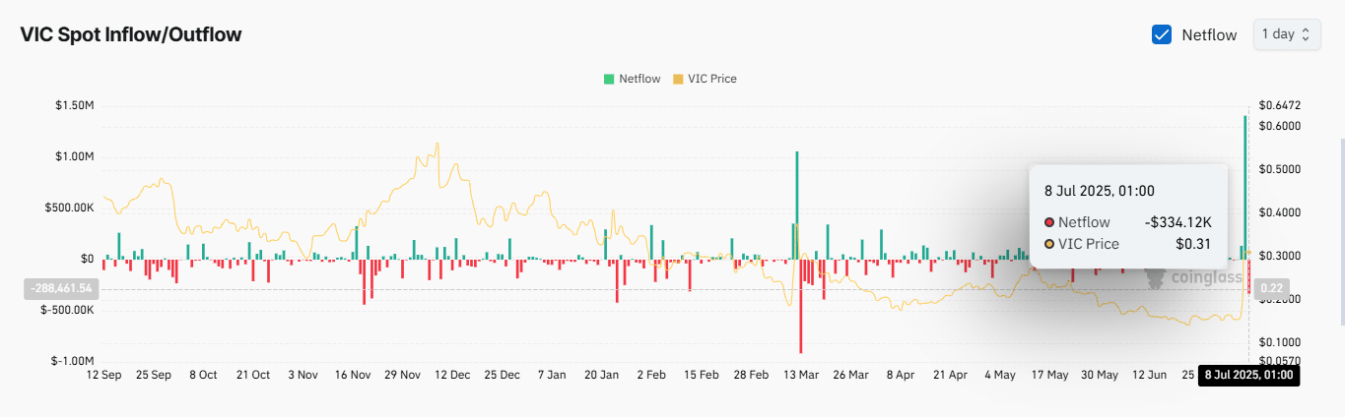This screenshot has width=1345, height=417.
Task: Toggle VIC Price series in legend
Action: point(704,79)
